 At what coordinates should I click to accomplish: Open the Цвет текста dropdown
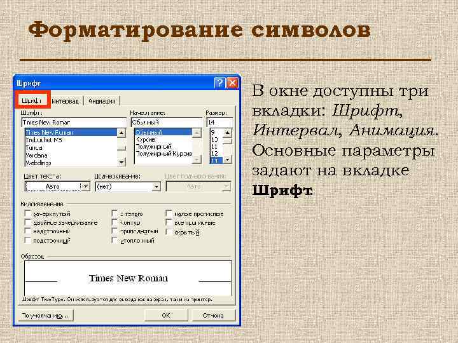[86, 186]
